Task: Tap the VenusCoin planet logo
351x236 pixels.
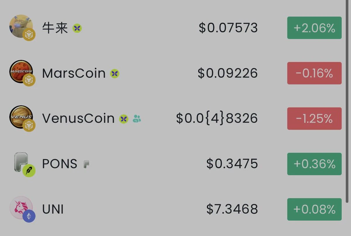Action: click(x=21, y=117)
